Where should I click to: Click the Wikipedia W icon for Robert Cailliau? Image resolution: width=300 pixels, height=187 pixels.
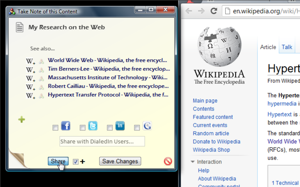click(x=30, y=87)
